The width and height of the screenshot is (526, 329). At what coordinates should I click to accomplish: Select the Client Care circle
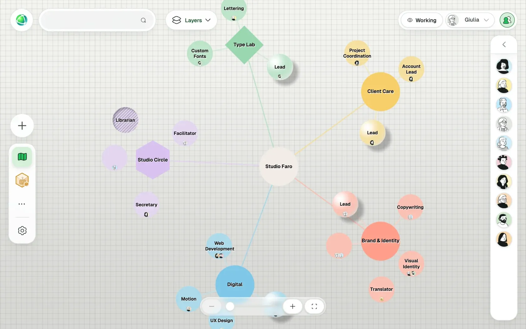pyautogui.click(x=380, y=91)
